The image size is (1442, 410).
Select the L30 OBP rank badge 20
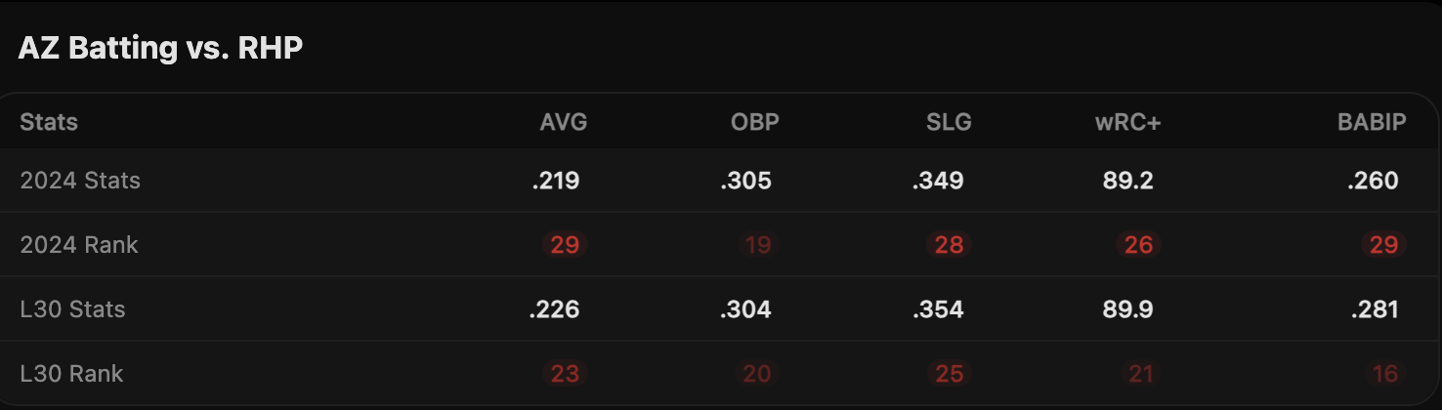[757, 373]
